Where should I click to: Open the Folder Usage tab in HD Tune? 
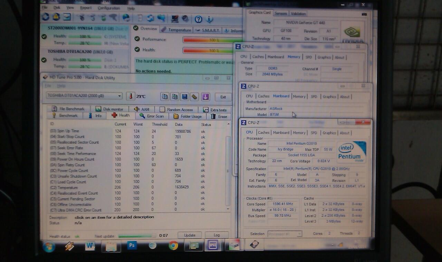click(x=188, y=117)
